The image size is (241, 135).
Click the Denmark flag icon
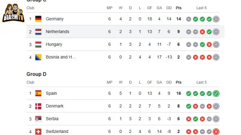click(38, 106)
